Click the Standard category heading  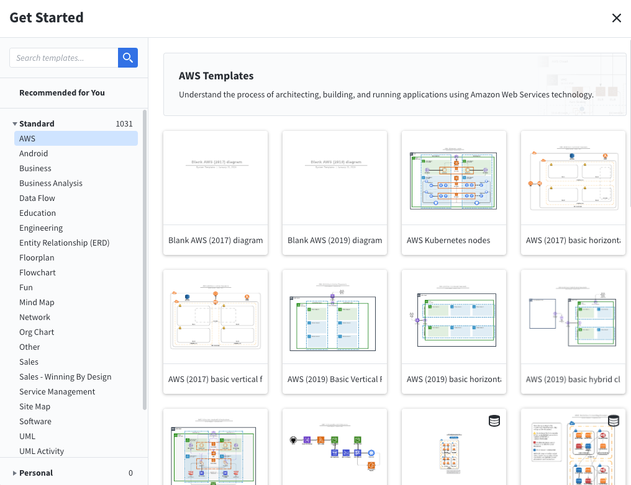pos(37,124)
